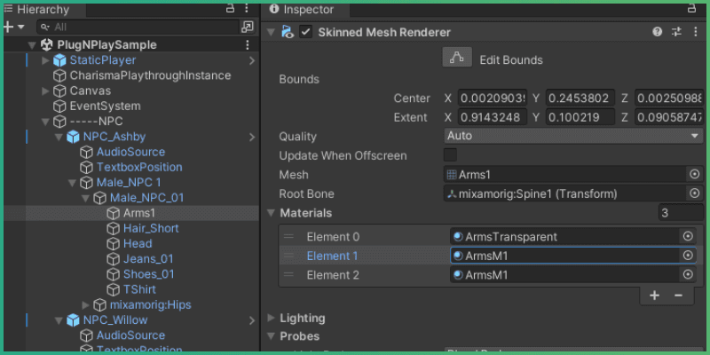Image resolution: width=710 pixels, height=355 pixels.
Task: Click the Materials size field showing 3
Action: click(679, 213)
